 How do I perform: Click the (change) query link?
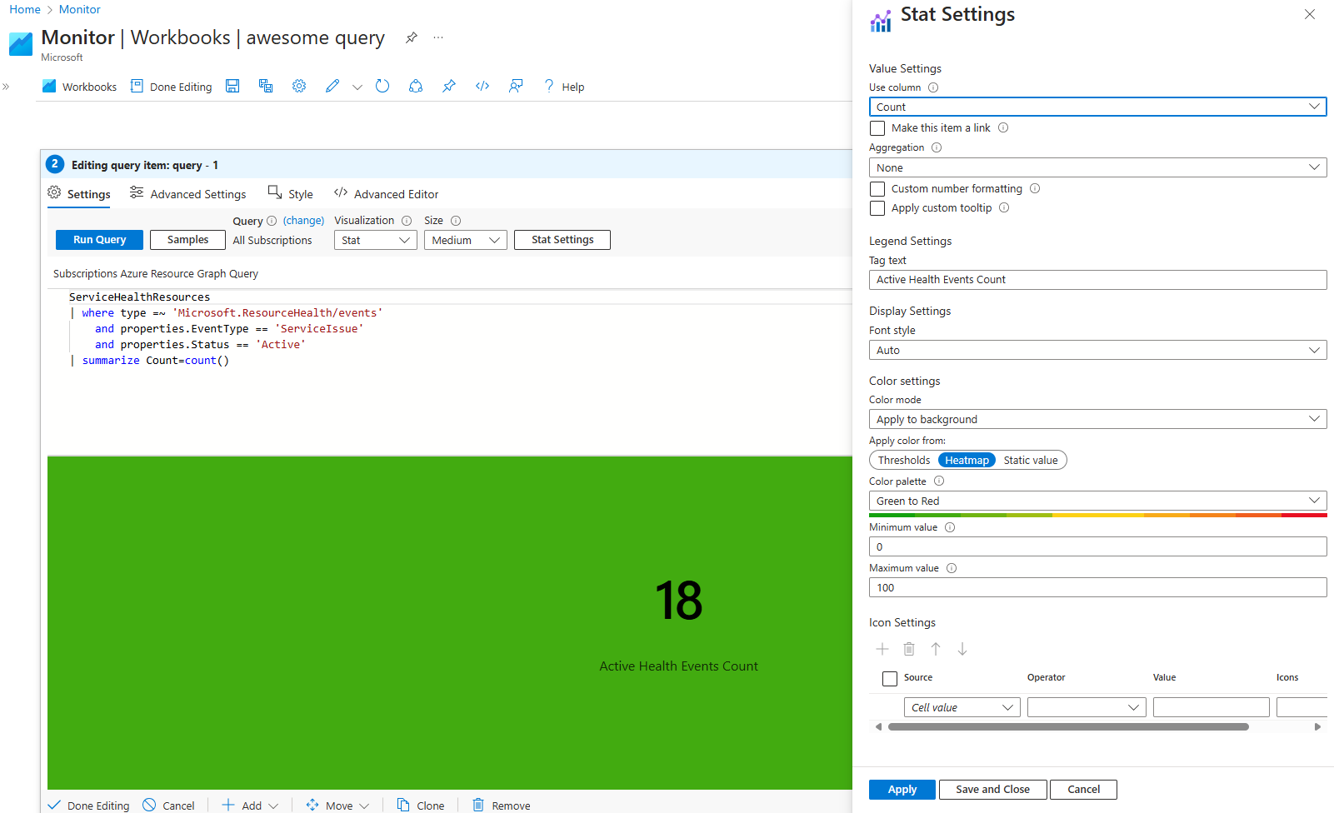point(303,221)
